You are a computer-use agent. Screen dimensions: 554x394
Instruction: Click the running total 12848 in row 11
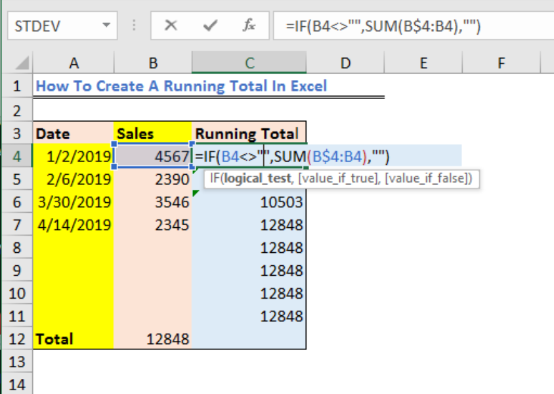(249, 316)
